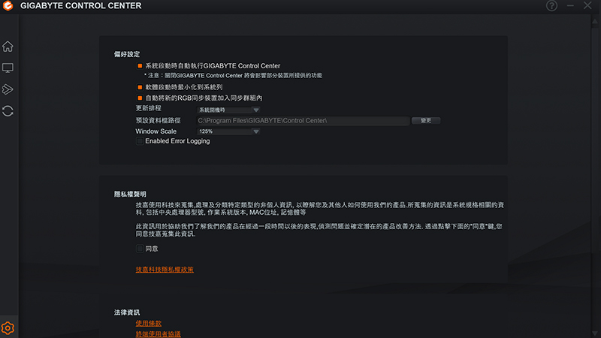
Task: Click the 偏好設定 section heading
Action: (127, 54)
